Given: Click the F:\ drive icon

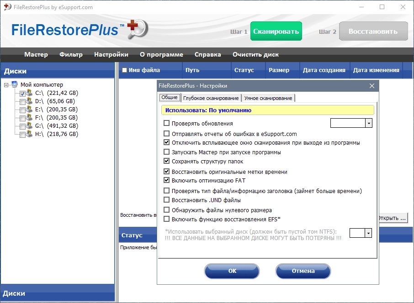Looking at the screenshot, I should click(x=29, y=117).
